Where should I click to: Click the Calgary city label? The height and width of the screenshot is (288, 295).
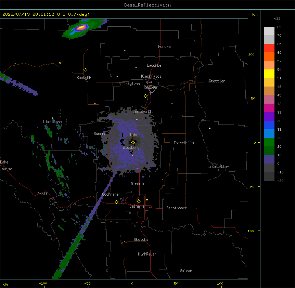pyautogui.click(x=137, y=206)
